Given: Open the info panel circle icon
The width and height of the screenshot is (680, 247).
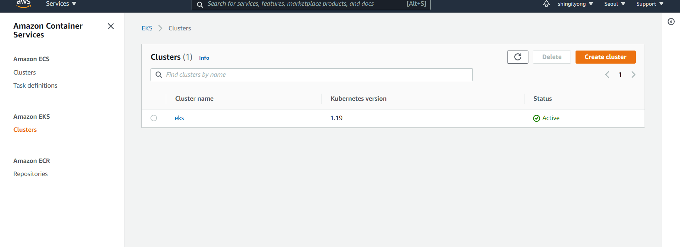Looking at the screenshot, I should click(671, 22).
